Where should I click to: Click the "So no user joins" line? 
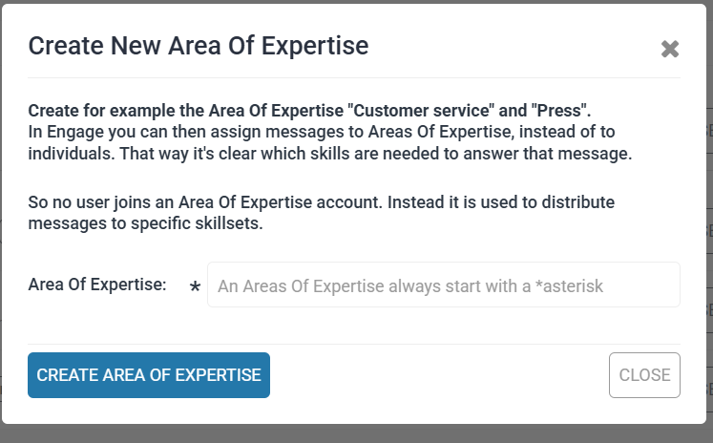click(321, 202)
